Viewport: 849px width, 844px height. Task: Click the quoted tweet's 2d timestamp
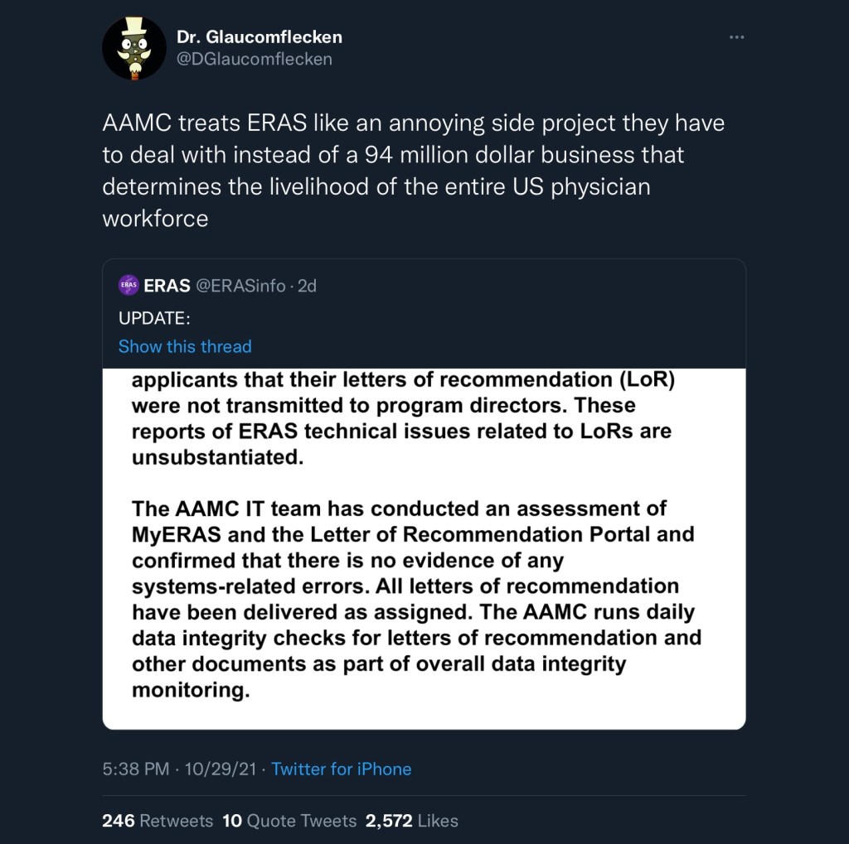(307, 286)
